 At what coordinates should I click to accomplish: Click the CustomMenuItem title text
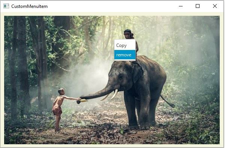click(29, 6)
